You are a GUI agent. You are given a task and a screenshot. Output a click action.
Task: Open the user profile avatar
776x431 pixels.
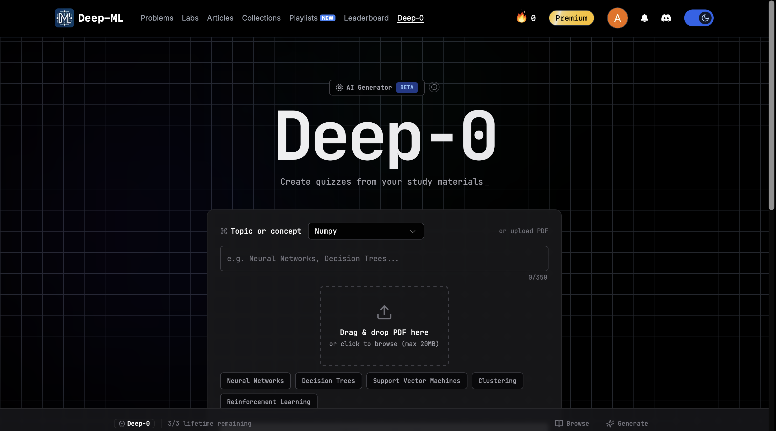pyautogui.click(x=617, y=18)
